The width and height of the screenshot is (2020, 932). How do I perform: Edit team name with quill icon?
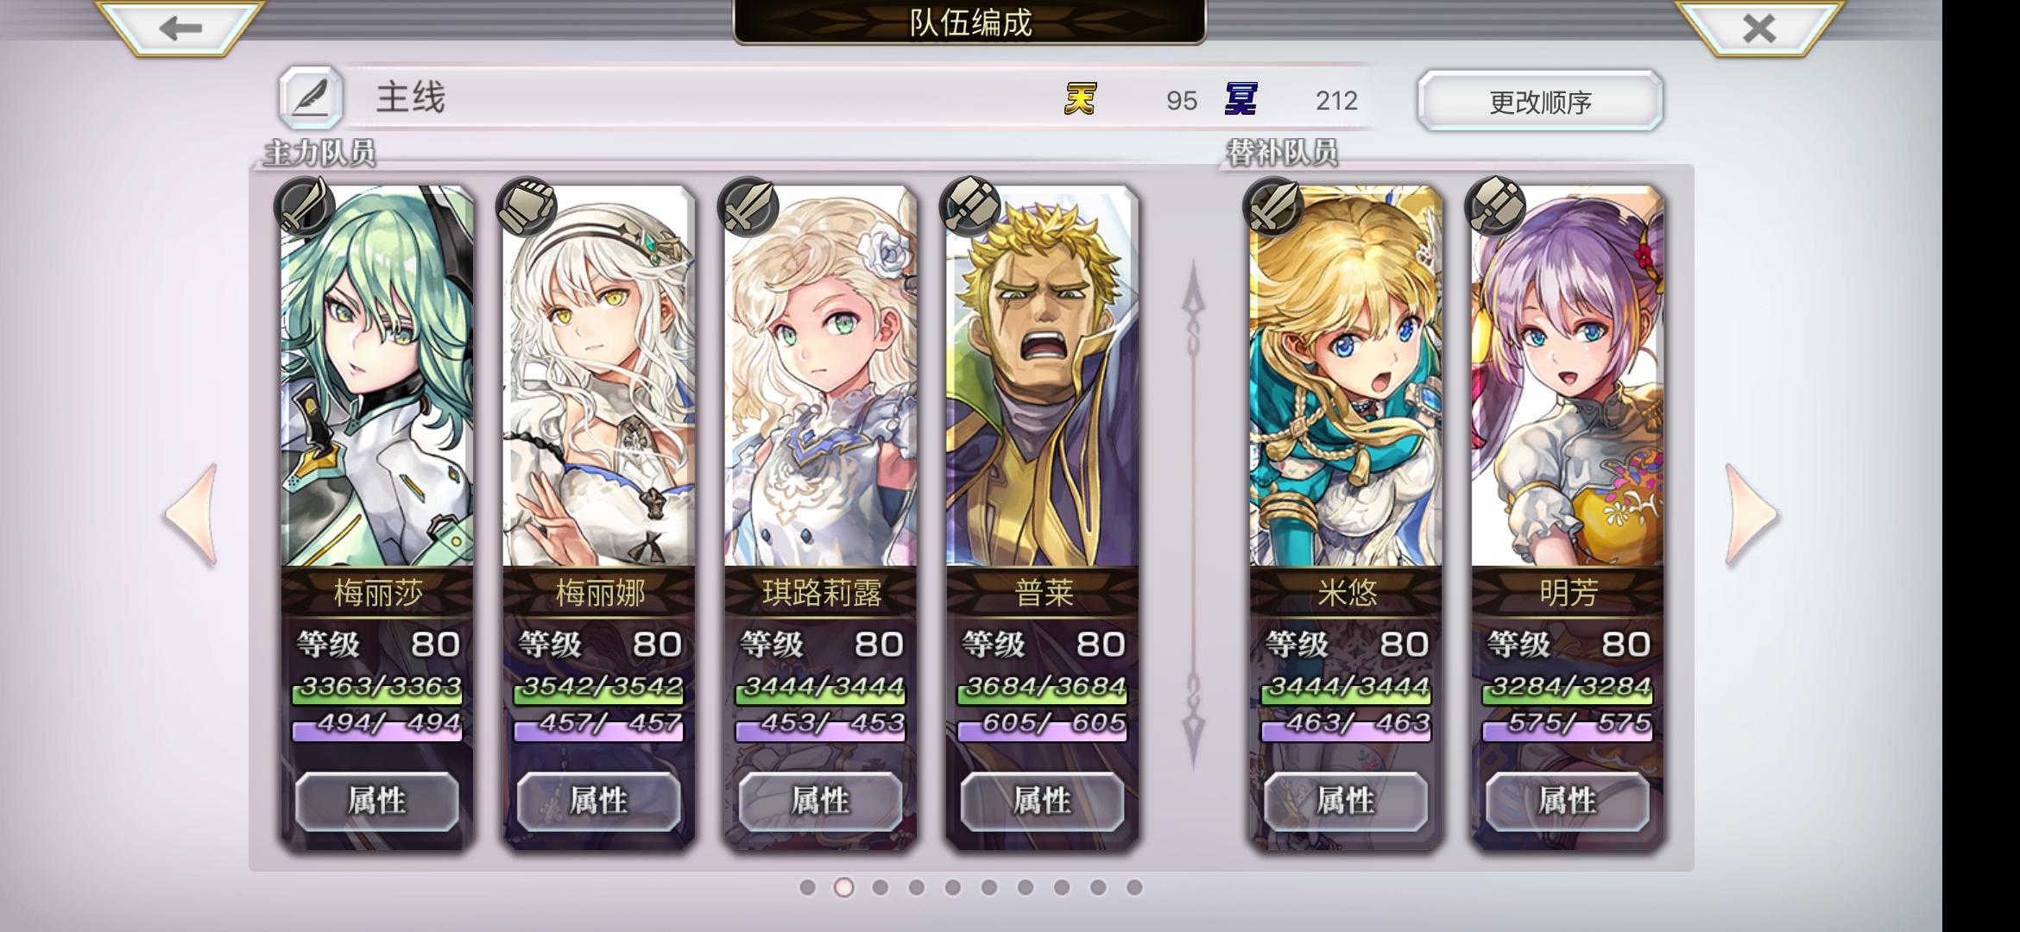click(311, 98)
